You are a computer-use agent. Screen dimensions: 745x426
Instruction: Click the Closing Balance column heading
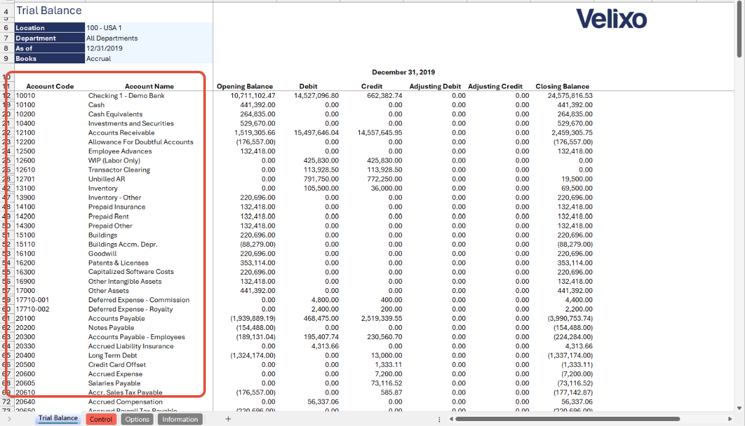[x=562, y=86]
